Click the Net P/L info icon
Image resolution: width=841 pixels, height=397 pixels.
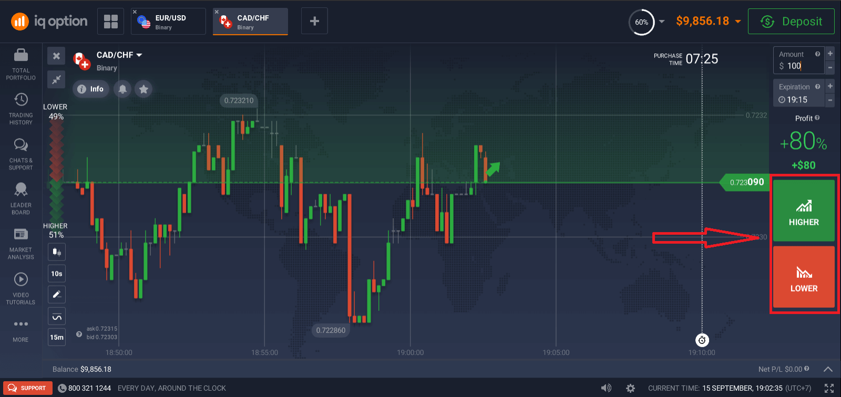pos(806,369)
